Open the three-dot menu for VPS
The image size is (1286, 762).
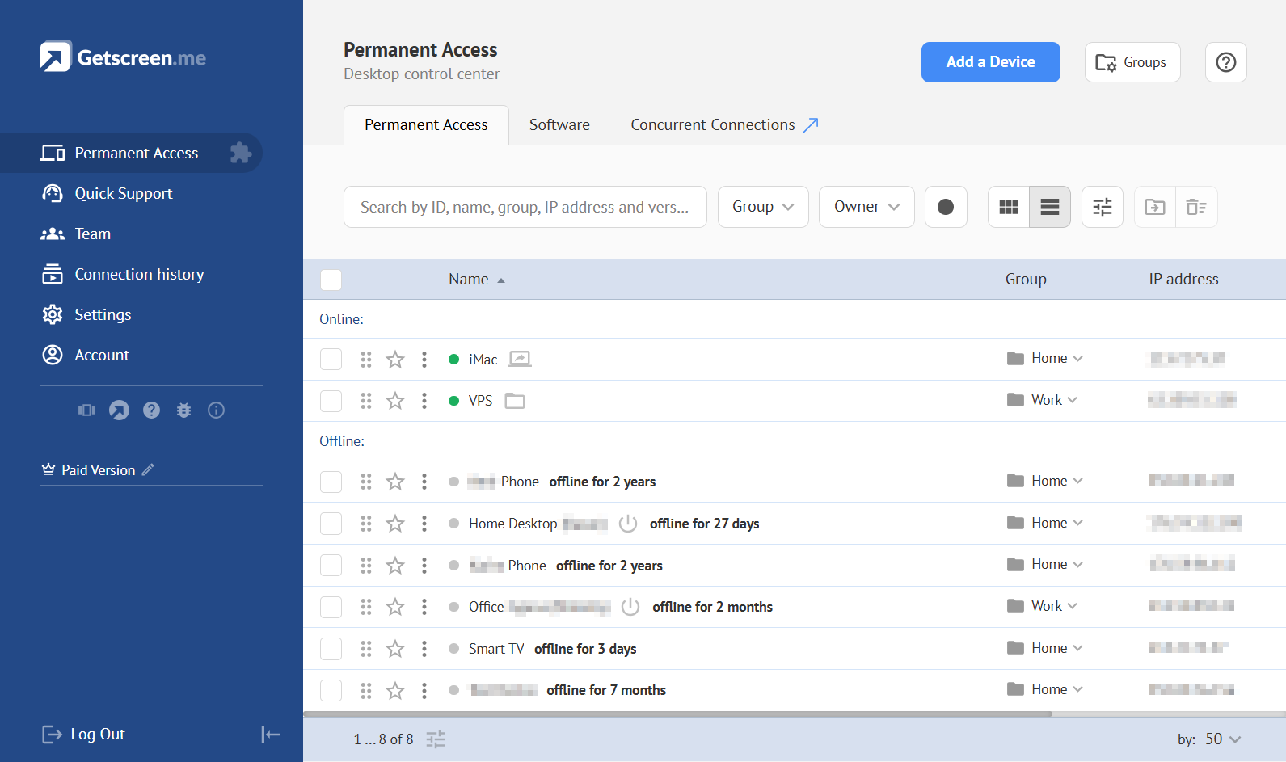[x=424, y=401]
